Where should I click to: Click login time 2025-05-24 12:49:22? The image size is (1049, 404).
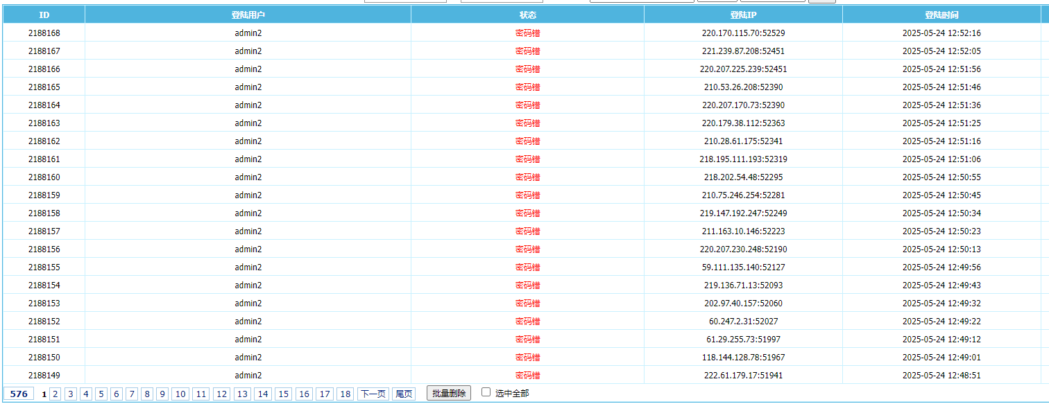click(941, 321)
